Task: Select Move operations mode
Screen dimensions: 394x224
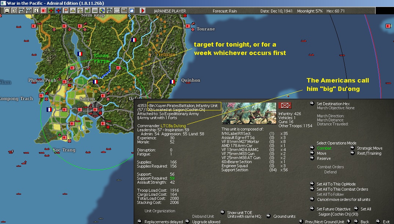Action: click(x=322, y=153)
